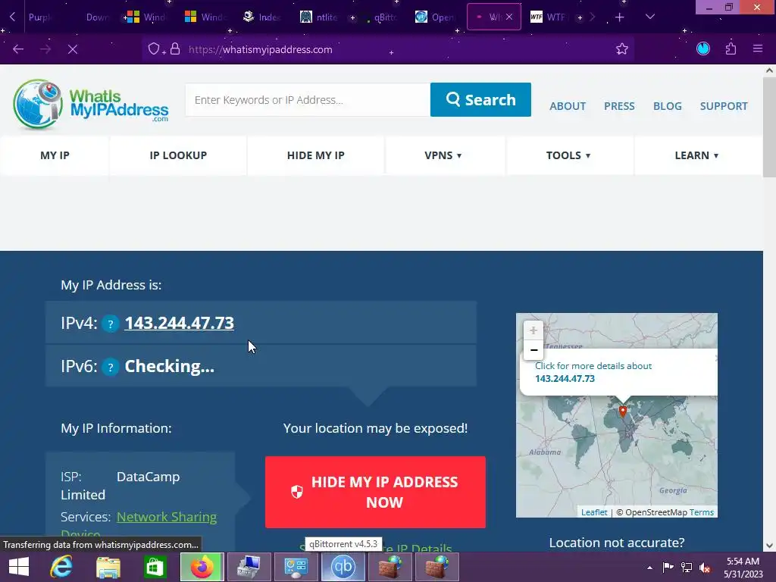Viewport: 776px width, 582px height.
Task: Click the padlock site security icon
Action: click(175, 48)
